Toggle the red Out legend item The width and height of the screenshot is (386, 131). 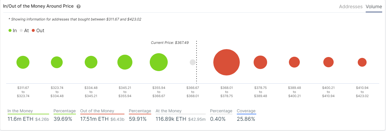(38, 30)
